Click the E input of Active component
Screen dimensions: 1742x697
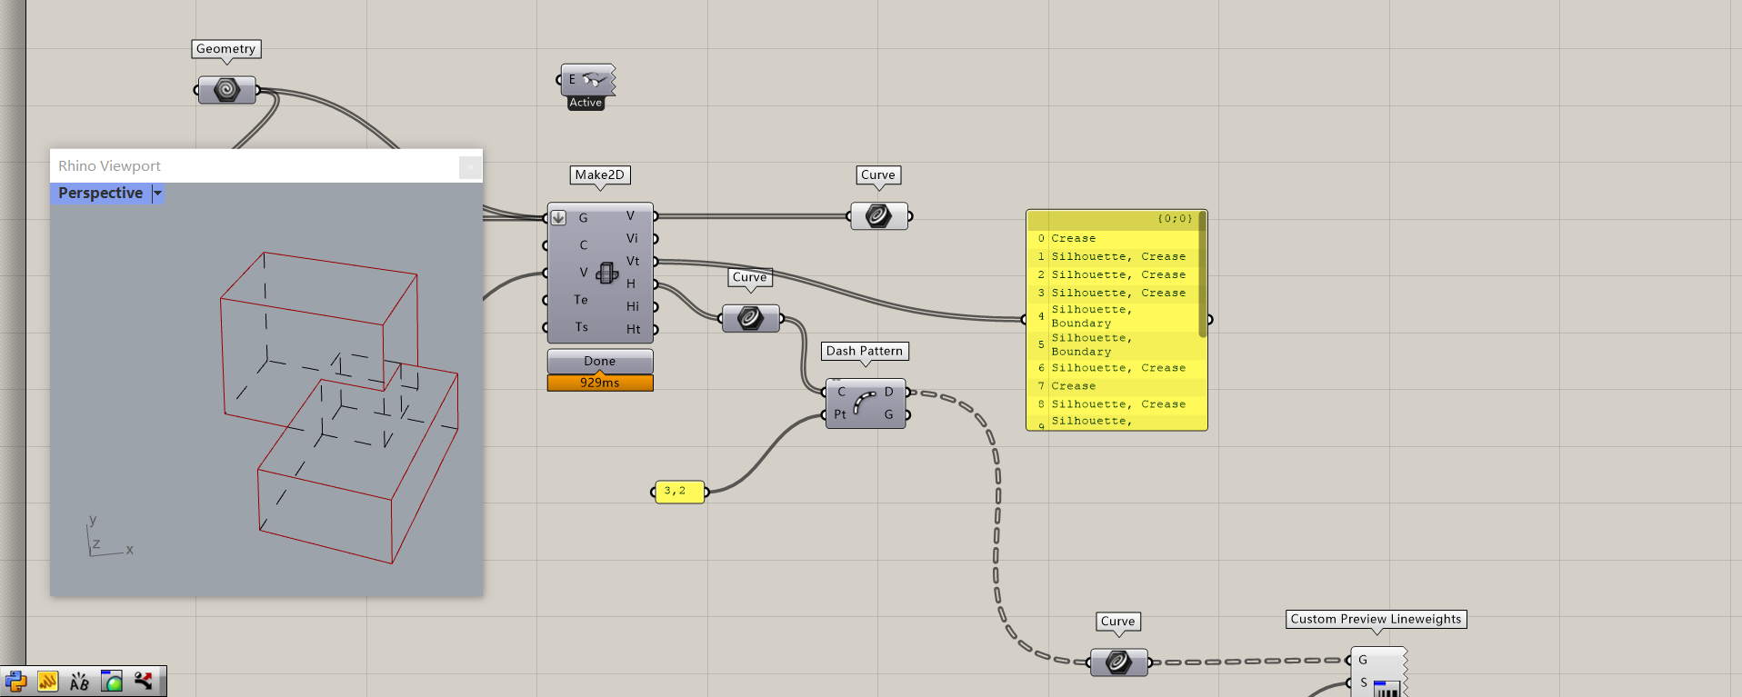tap(572, 80)
